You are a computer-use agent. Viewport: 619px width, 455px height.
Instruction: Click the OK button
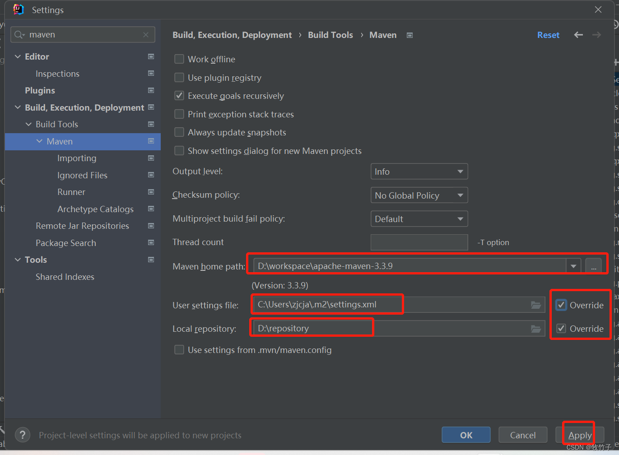(466, 435)
